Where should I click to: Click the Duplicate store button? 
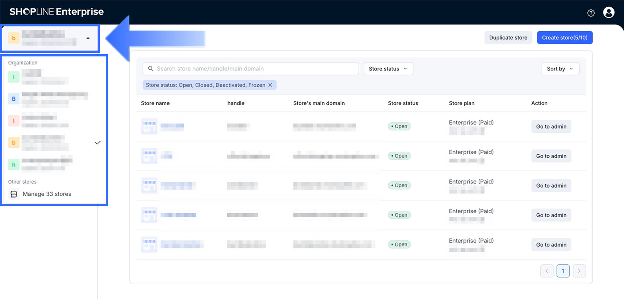[508, 38]
